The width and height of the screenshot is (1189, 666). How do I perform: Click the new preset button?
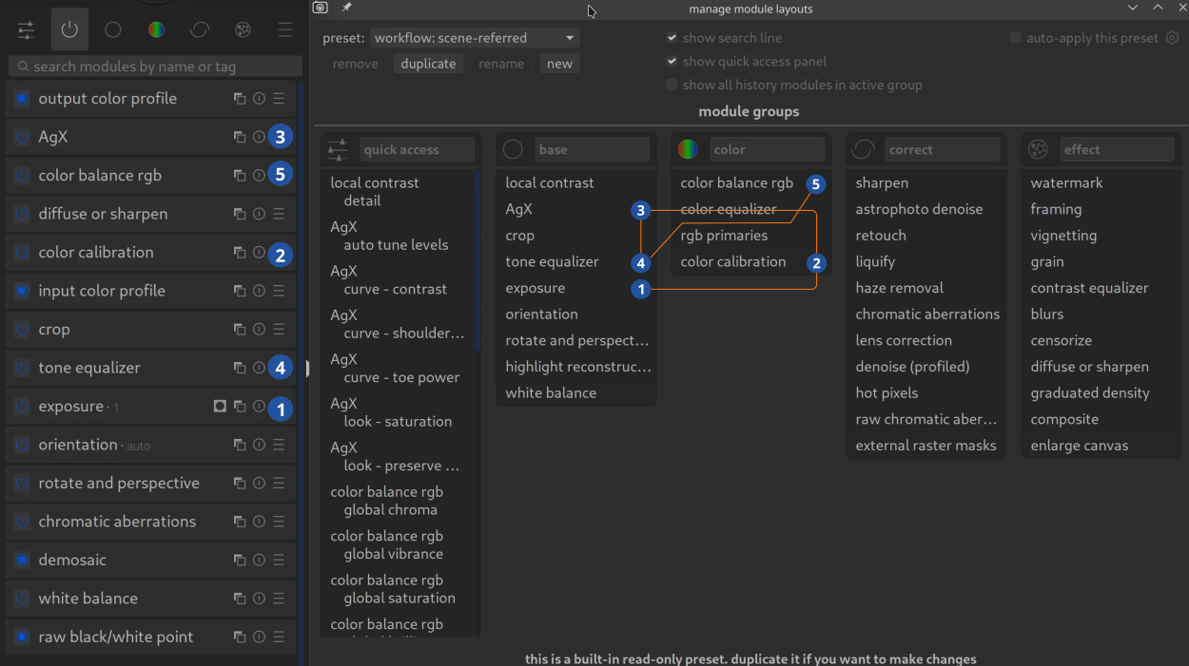tap(559, 64)
